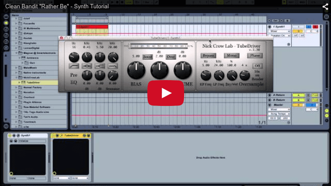Expand the Focusrite folder in browser

pyautogui.click(x=16, y=24)
